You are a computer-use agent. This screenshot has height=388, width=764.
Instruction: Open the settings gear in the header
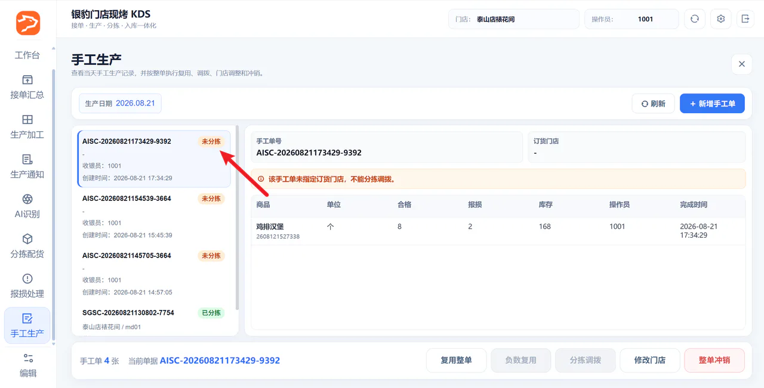point(721,19)
